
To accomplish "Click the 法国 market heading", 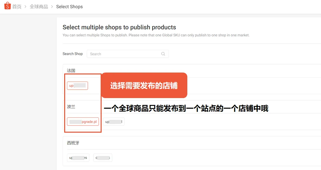I will (71, 71).
